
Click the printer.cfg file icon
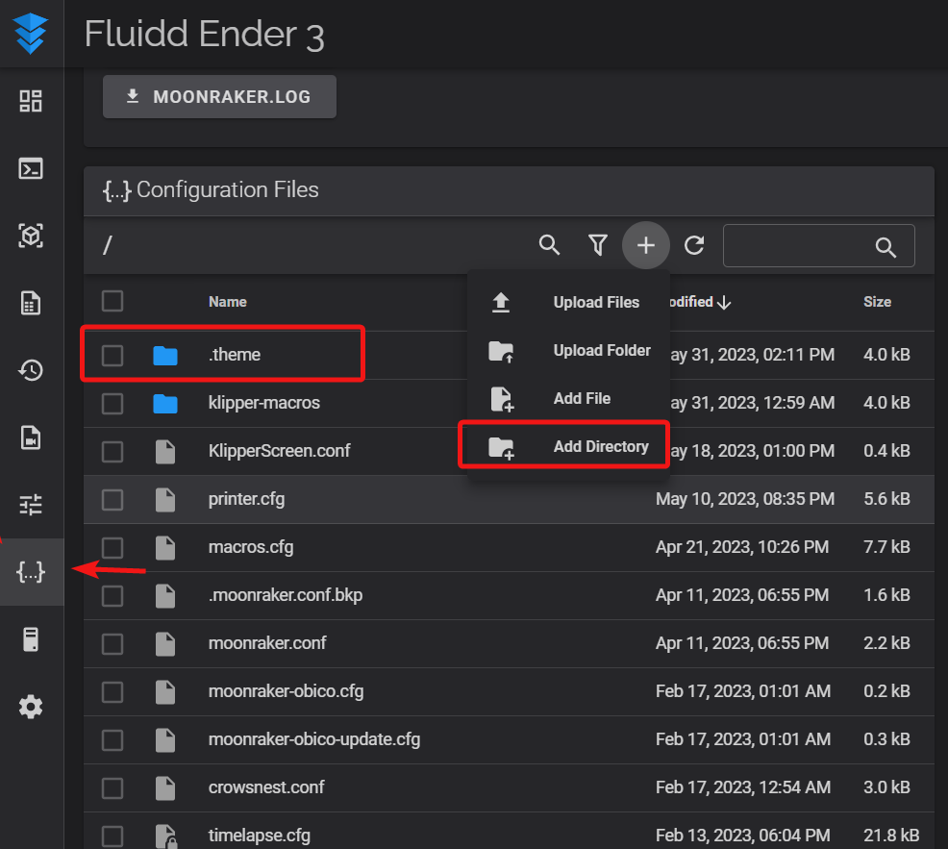pos(165,500)
